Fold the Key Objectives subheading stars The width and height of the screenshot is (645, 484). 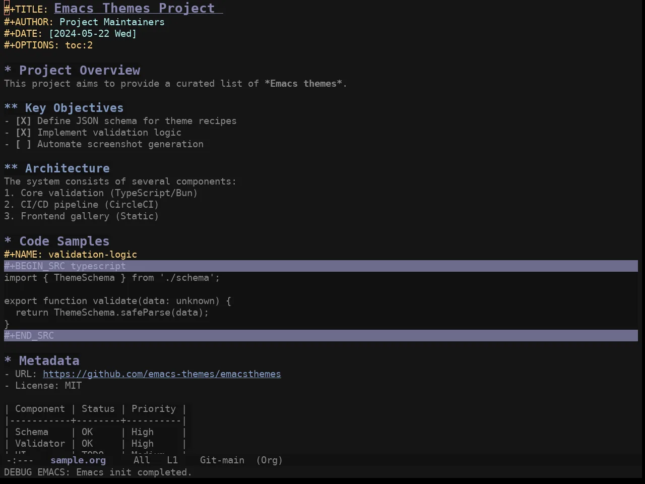point(11,108)
